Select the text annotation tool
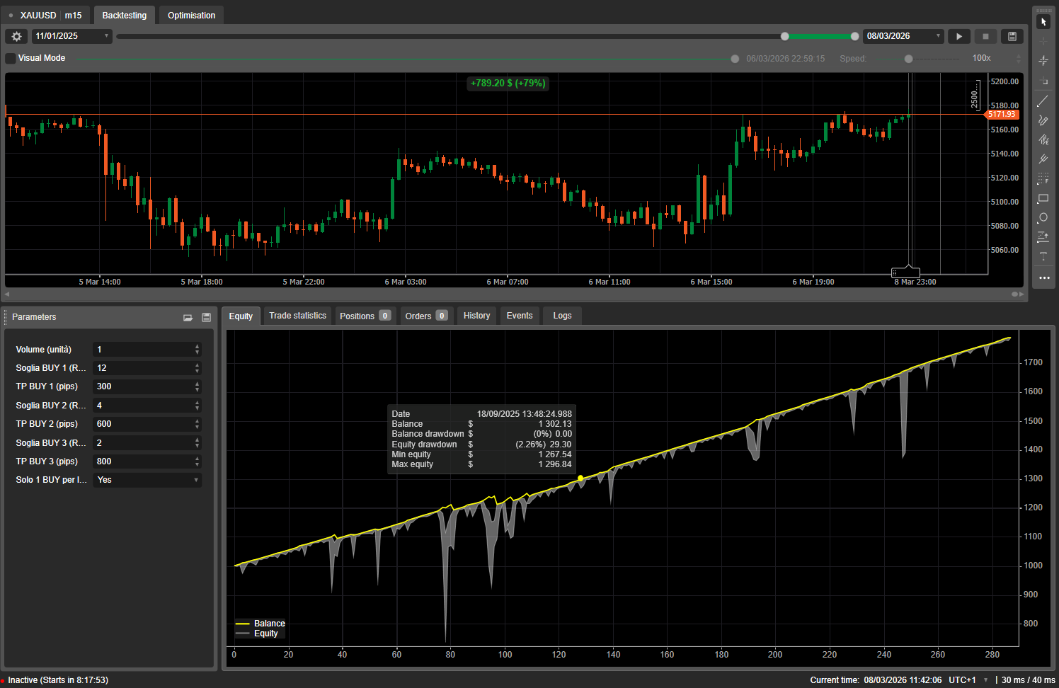This screenshot has height=688, width=1059. pos(1043,256)
